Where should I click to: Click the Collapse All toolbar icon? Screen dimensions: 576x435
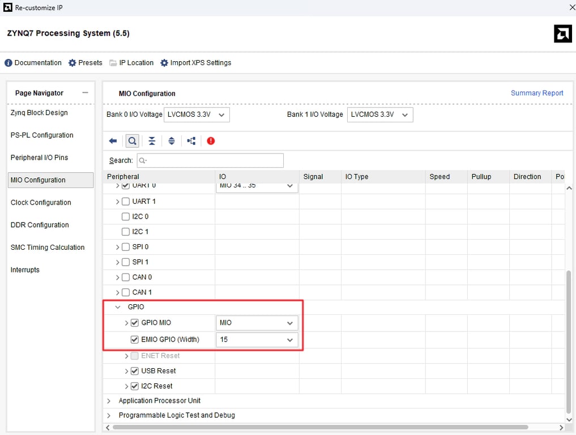[x=152, y=141]
